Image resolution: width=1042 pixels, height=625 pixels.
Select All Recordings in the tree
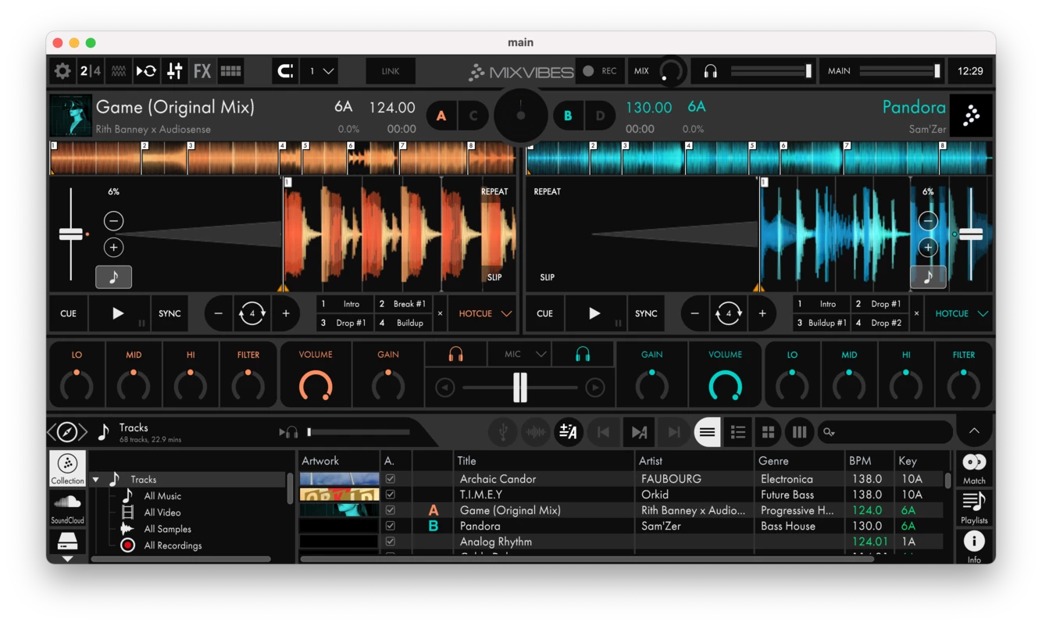pyautogui.click(x=173, y=545)
